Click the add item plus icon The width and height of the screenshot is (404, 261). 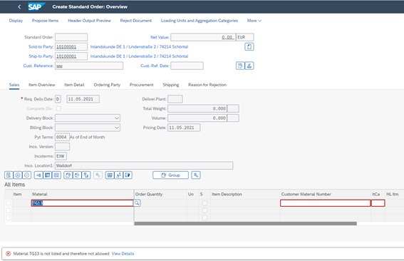(18, 175)
